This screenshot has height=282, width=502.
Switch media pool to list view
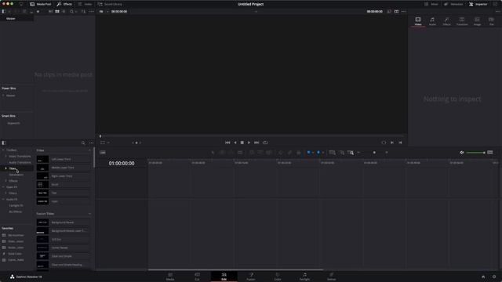(64, 12)
